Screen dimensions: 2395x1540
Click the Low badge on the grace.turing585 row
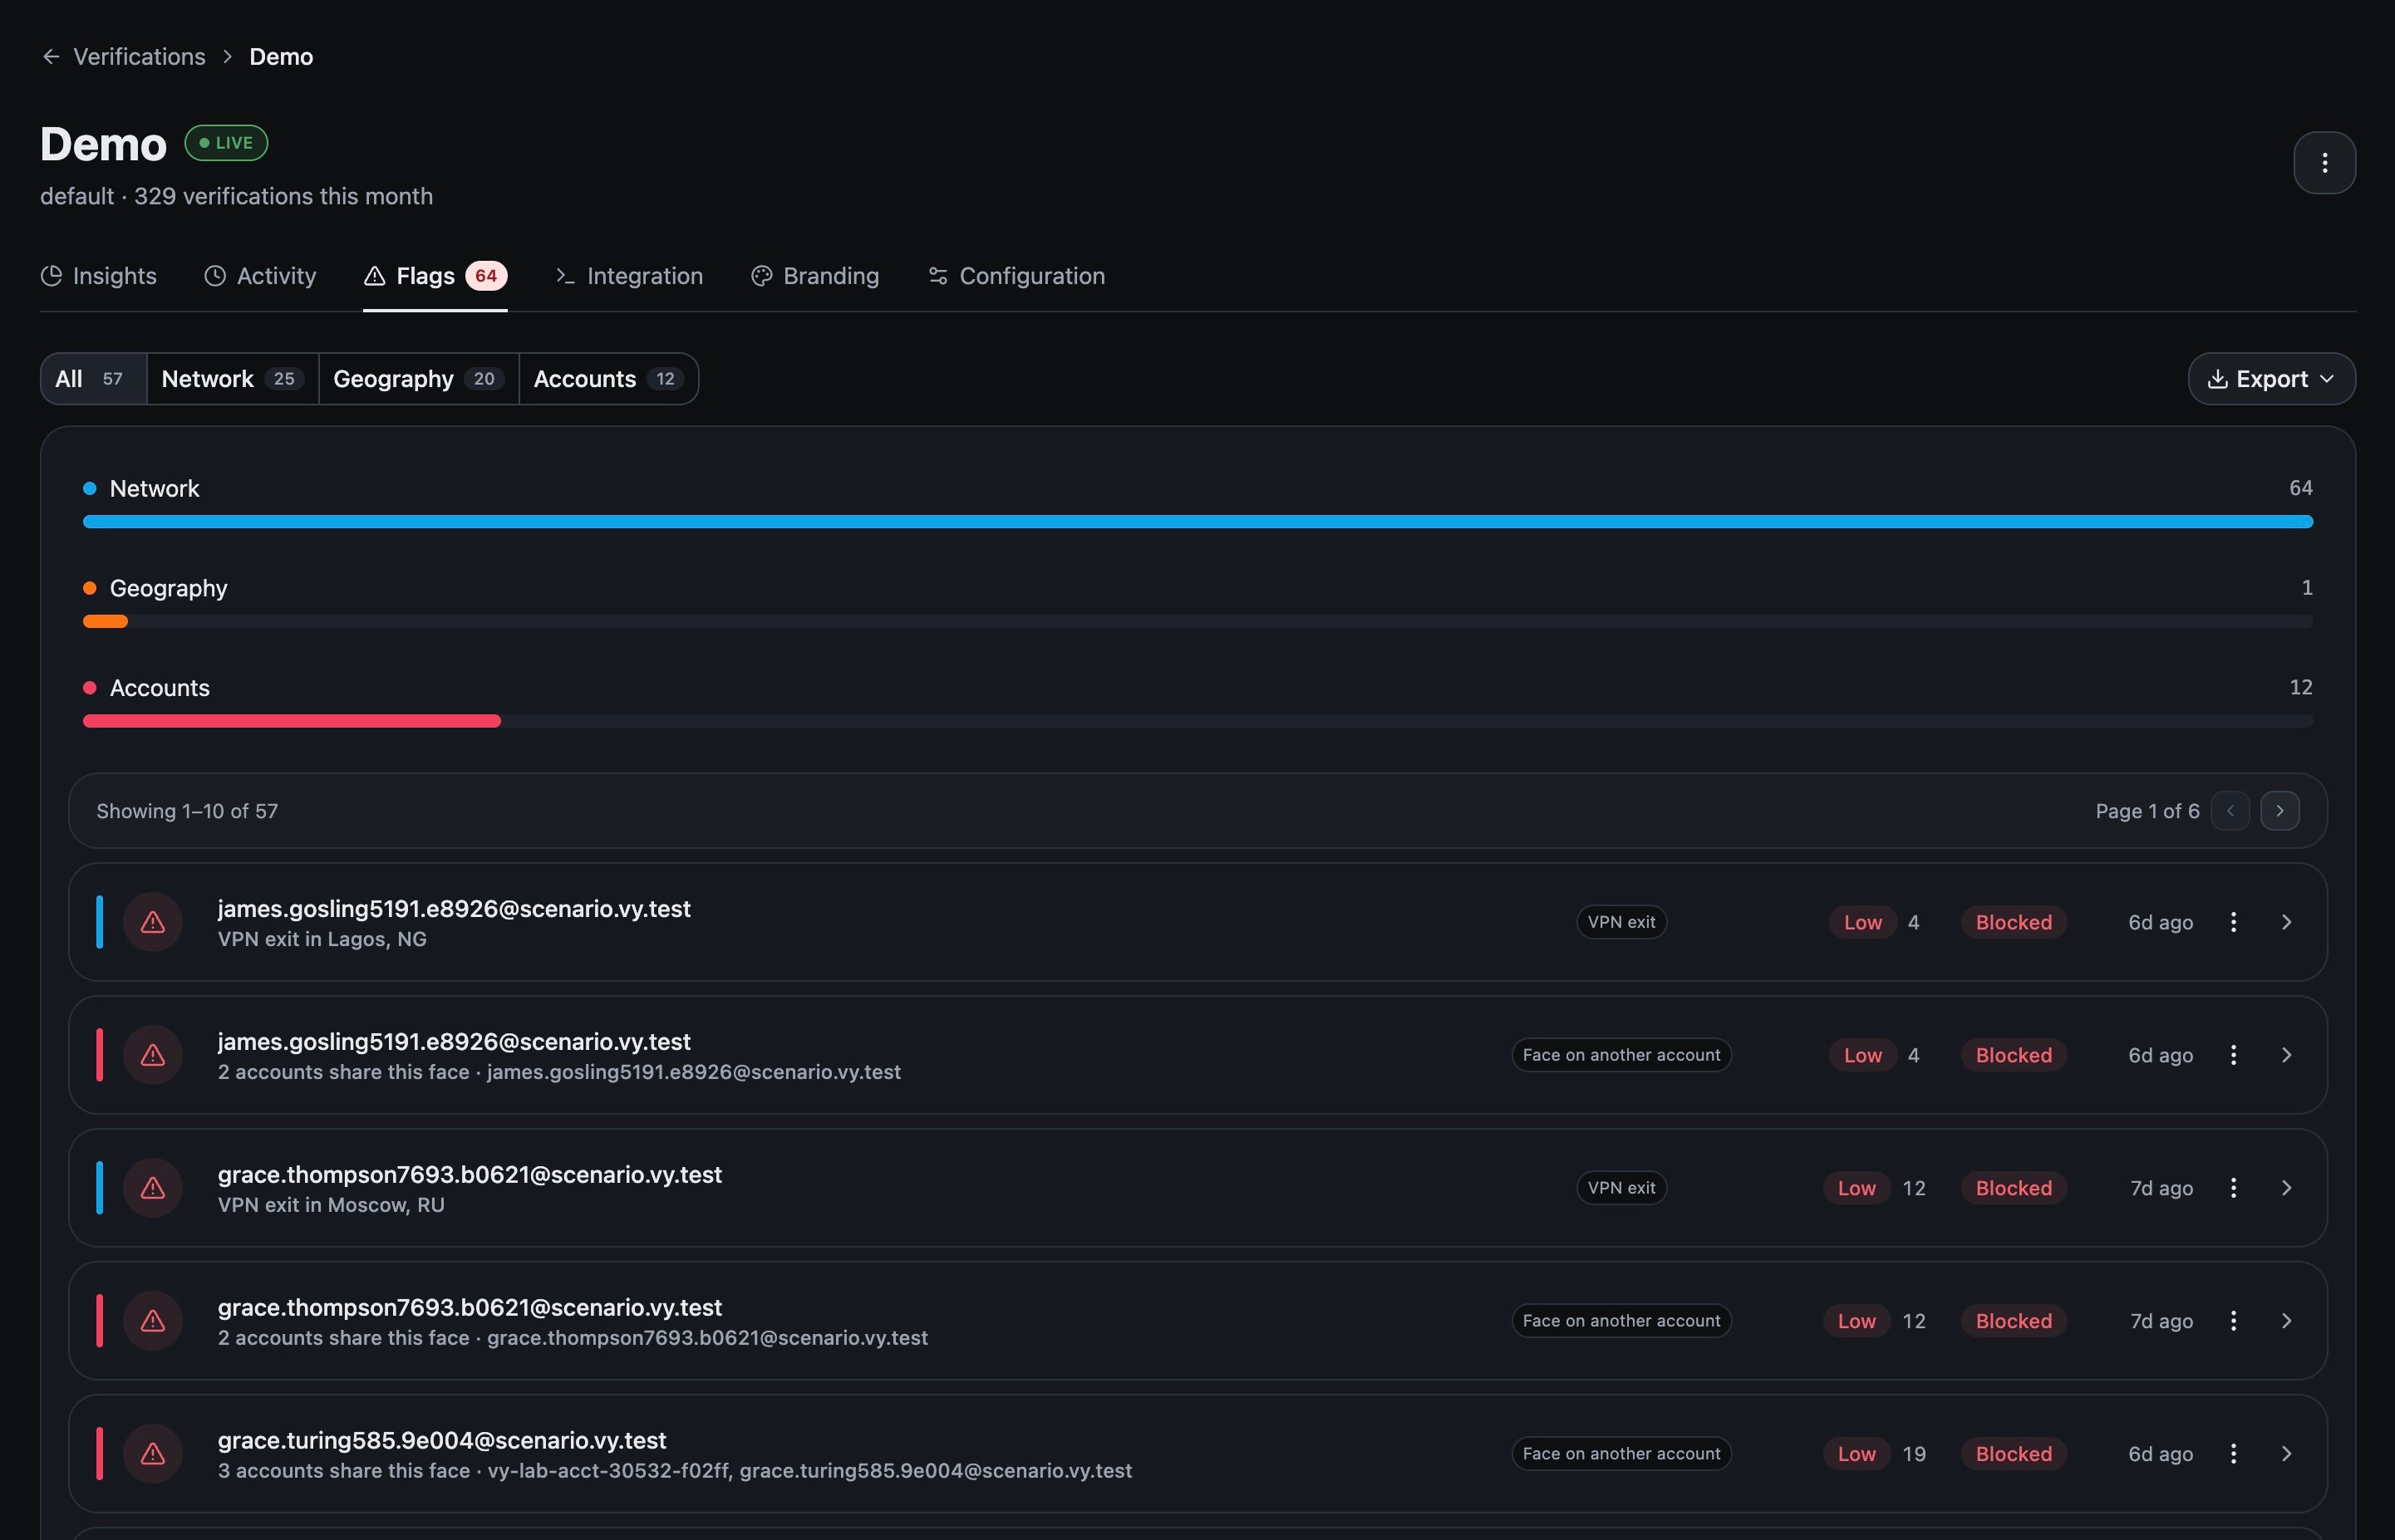1856,1454
